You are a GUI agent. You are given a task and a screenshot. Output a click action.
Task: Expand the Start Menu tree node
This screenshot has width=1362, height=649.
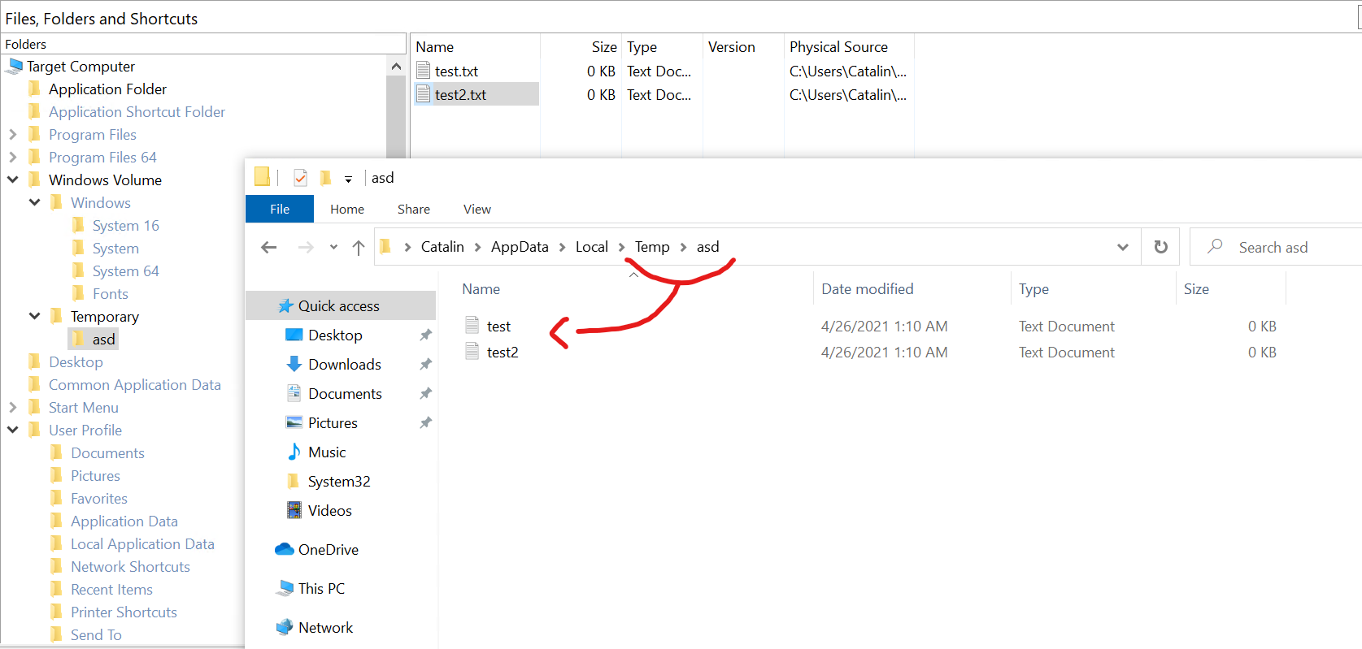click(x=12, y=407)
